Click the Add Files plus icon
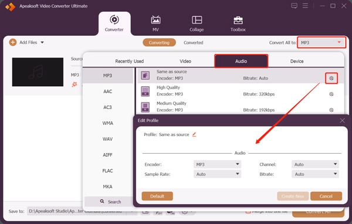The image size is (352, 224). tap(13, 42)
